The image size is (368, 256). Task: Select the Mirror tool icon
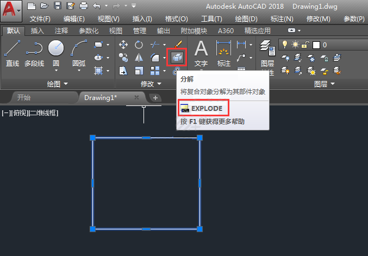coord(139,58)
